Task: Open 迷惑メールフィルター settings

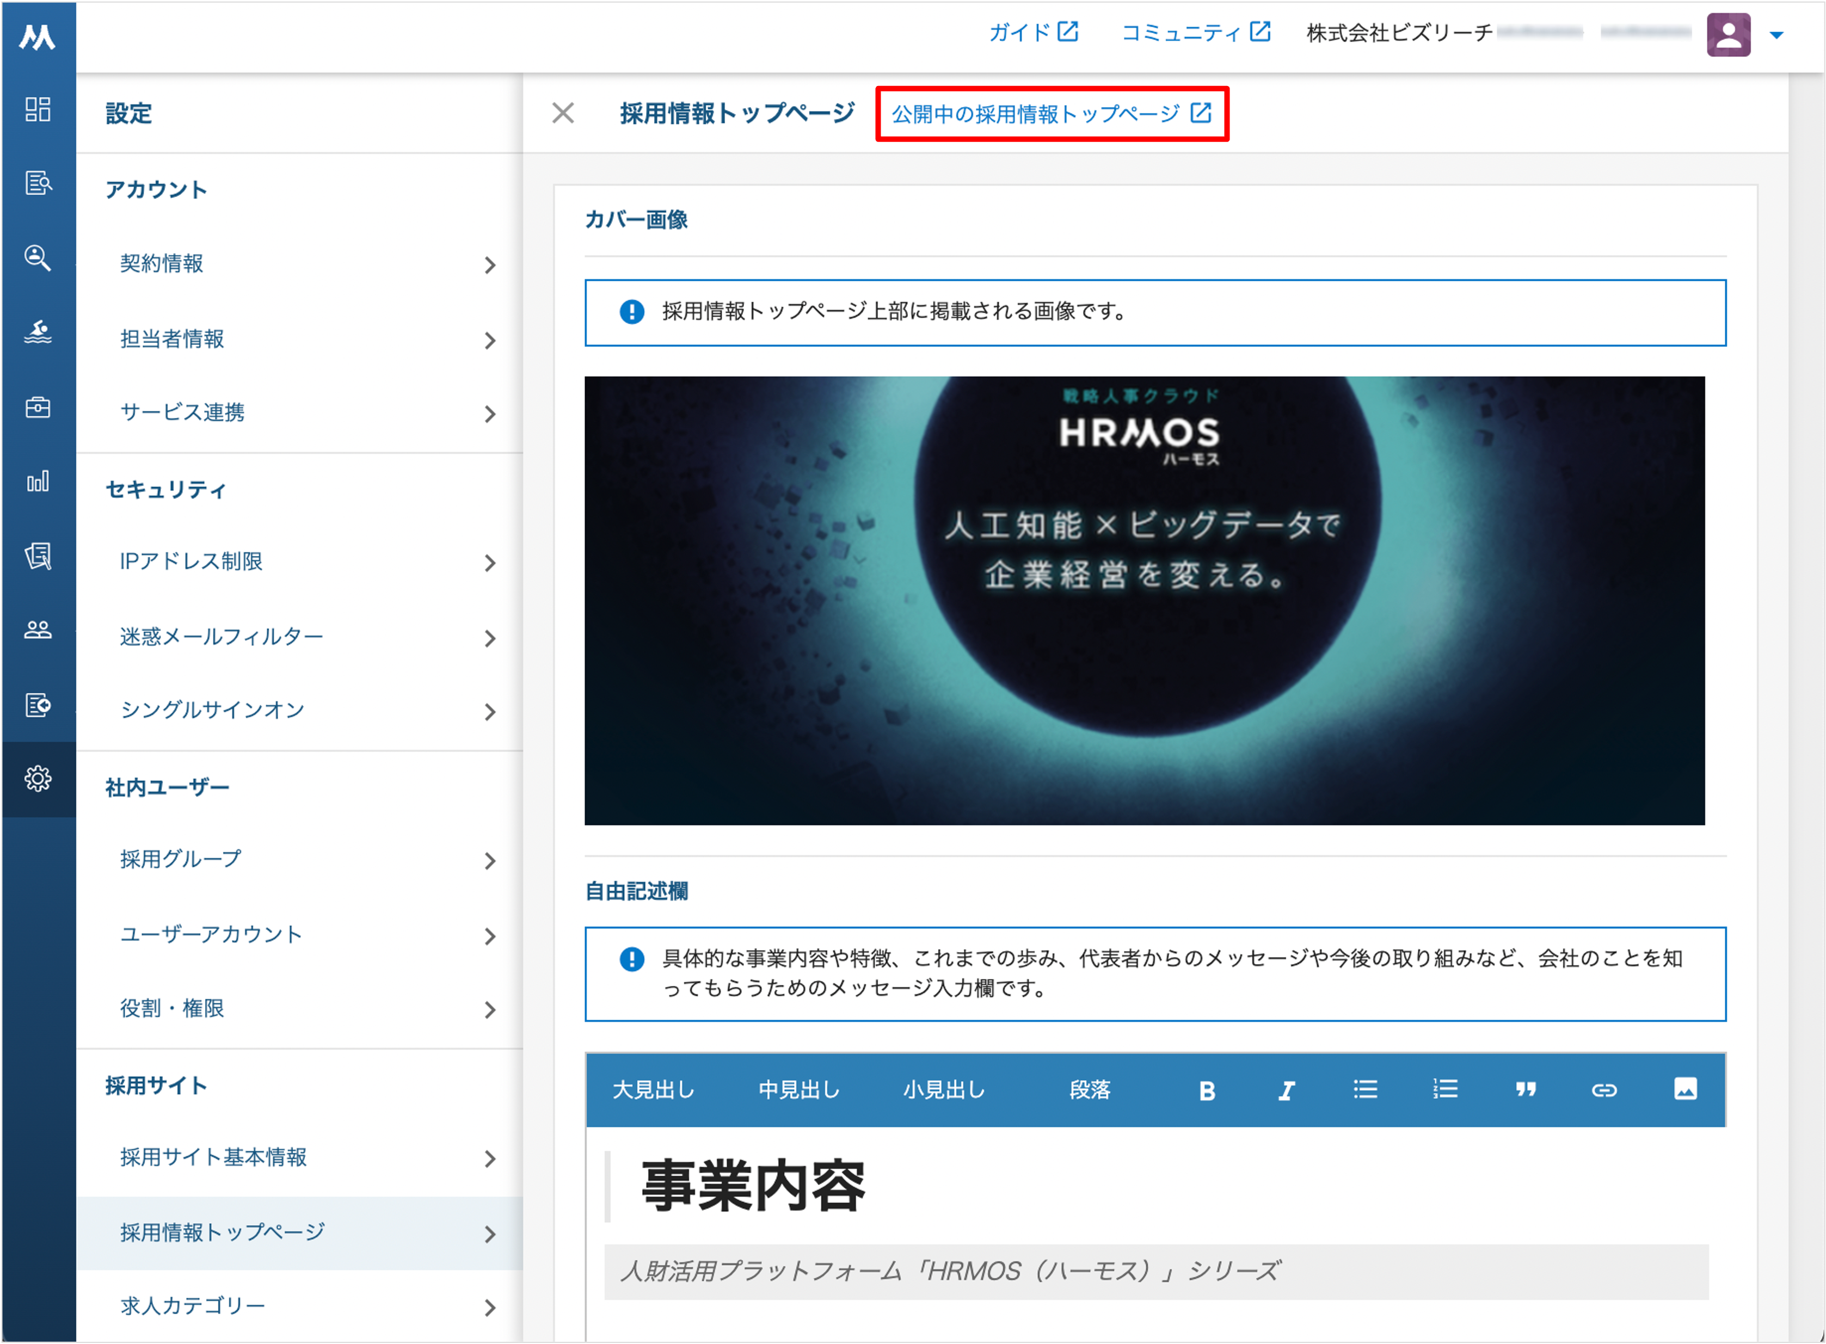Action: tap(299, 637)
